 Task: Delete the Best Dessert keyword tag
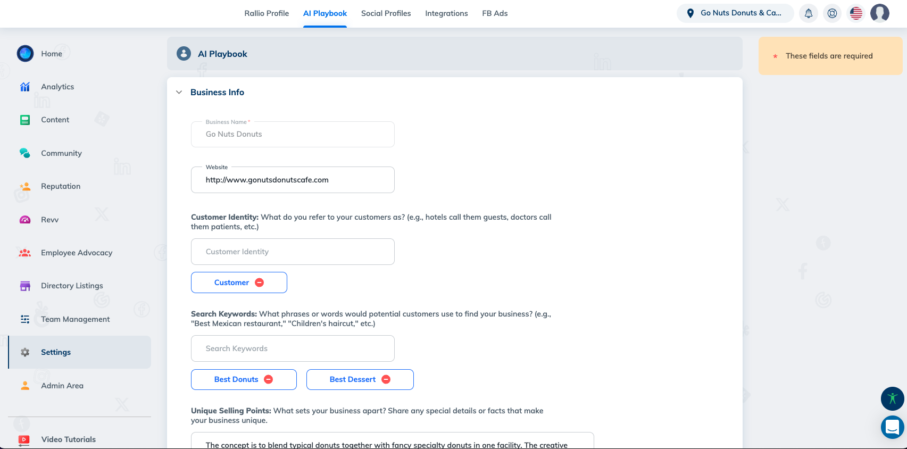tap(386, 379)
